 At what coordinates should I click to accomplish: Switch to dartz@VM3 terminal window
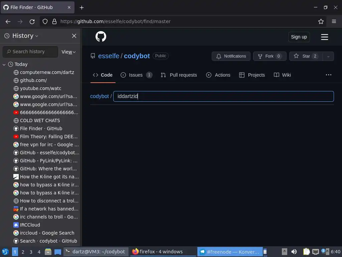tap(95, 252)
